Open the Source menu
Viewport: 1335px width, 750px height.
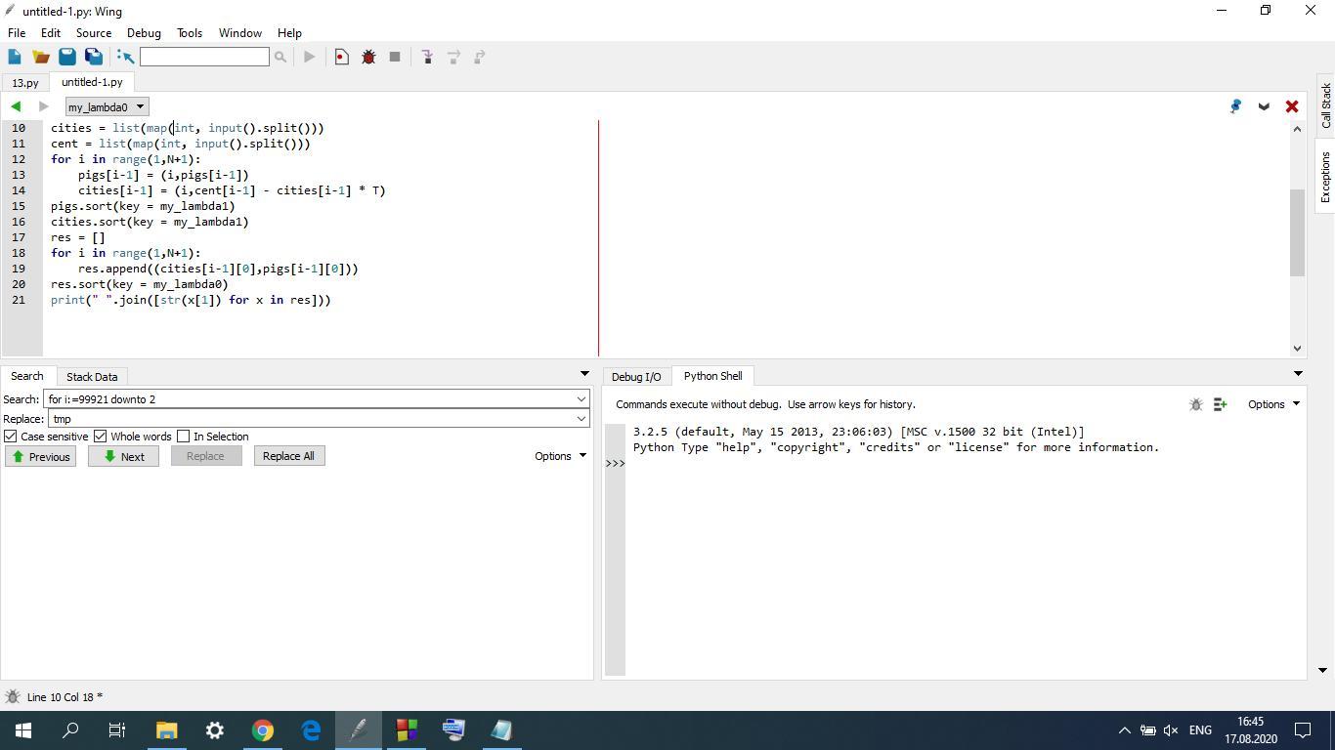click(x=94, y=33)
